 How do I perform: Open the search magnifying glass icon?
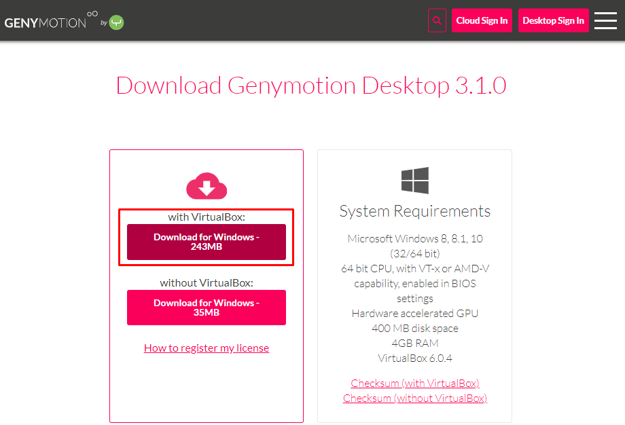click(x=437, y=20)
